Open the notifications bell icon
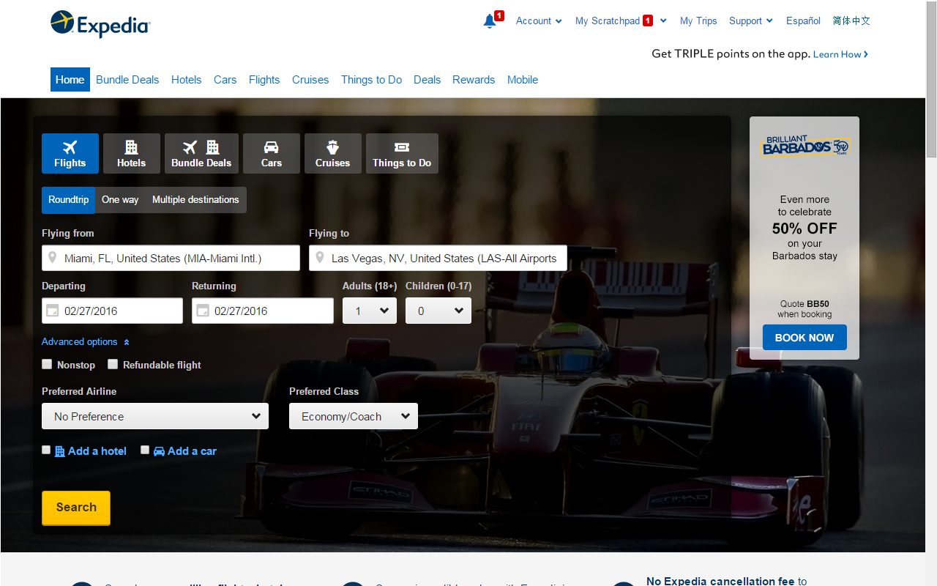The width and height of the screenshot is (937, 586). 490,21
